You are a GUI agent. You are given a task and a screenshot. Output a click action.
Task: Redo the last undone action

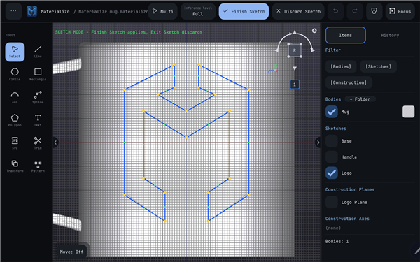click(x=355, y=11)
